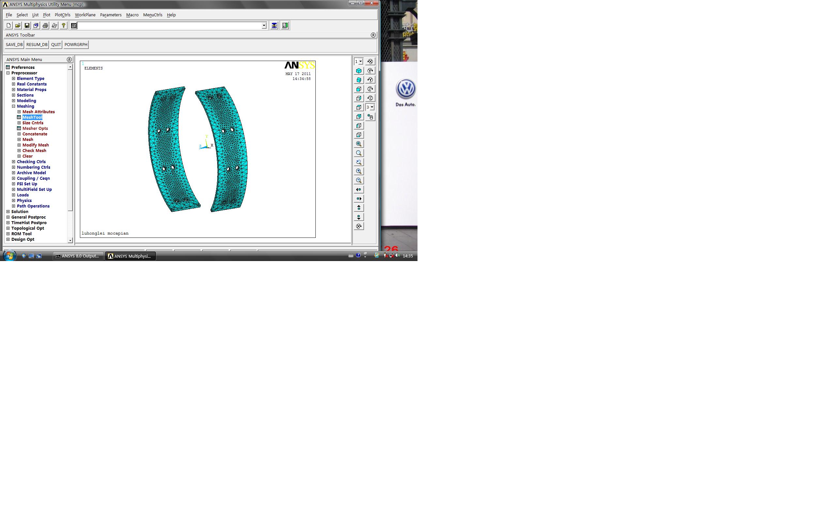The image size is (835, 522).
Task: Click the Print icon in the toolbar
Action: point(45,25)
